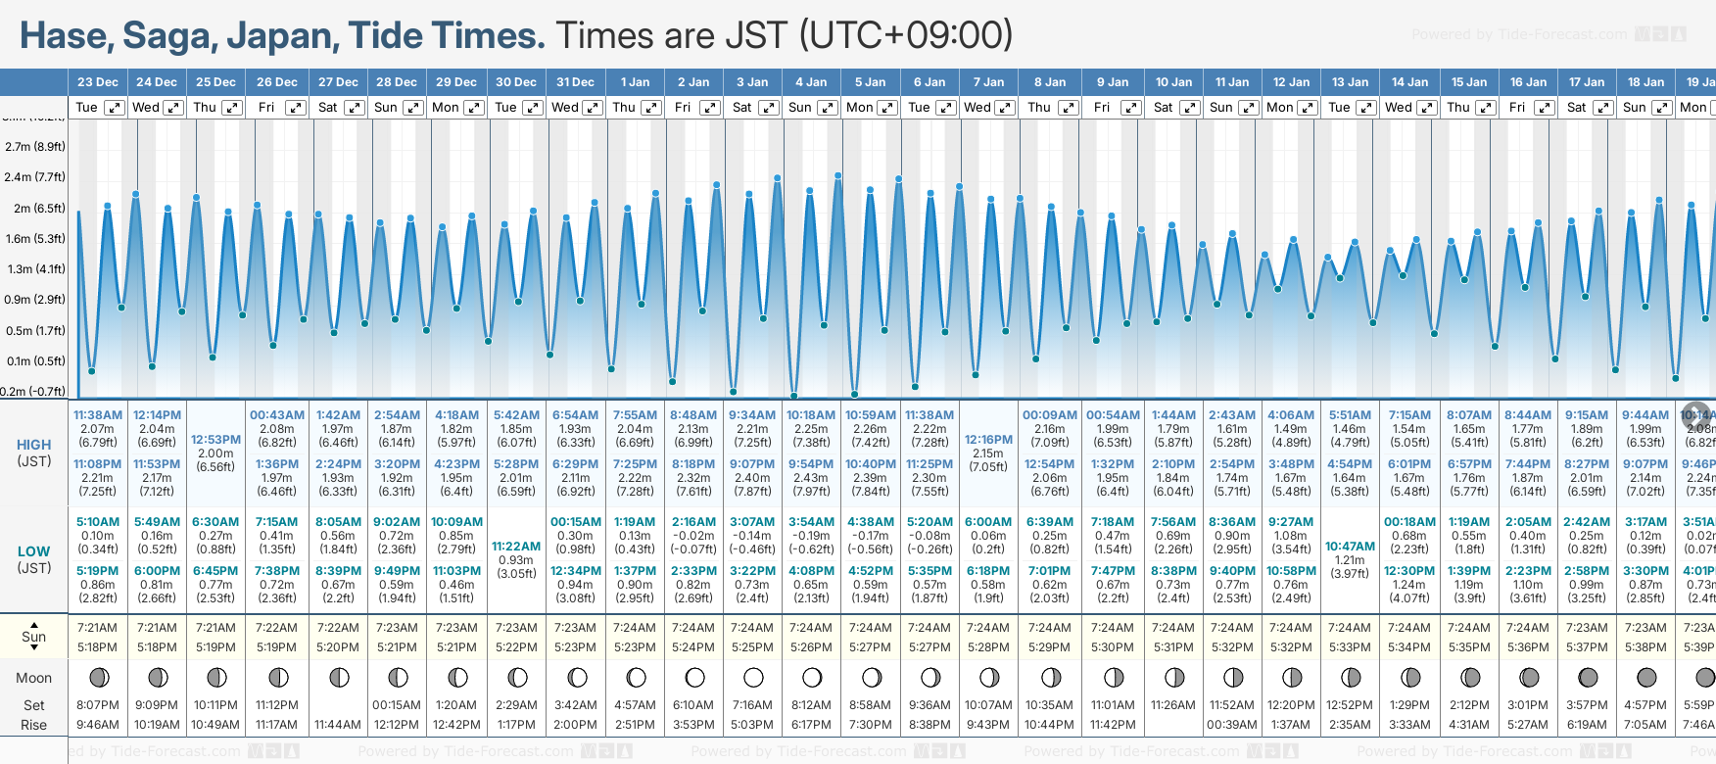
Task: Click the HIGH (JST) row label
Action: (x=34, y=453)
